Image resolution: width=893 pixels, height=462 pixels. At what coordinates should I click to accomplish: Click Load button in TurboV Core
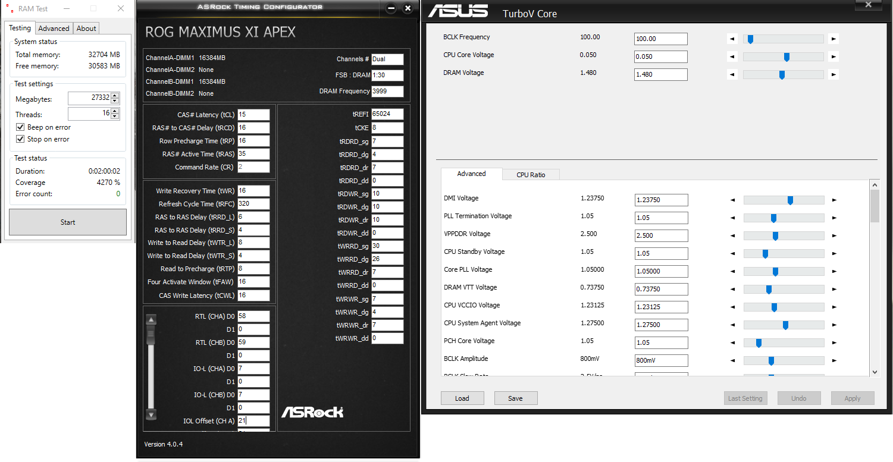[x=462, y=398]
